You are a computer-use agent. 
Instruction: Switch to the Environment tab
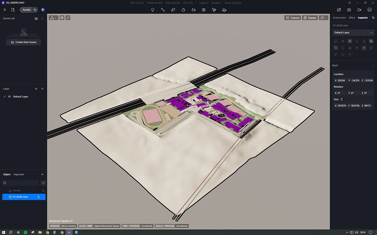(x=339, y=17)
